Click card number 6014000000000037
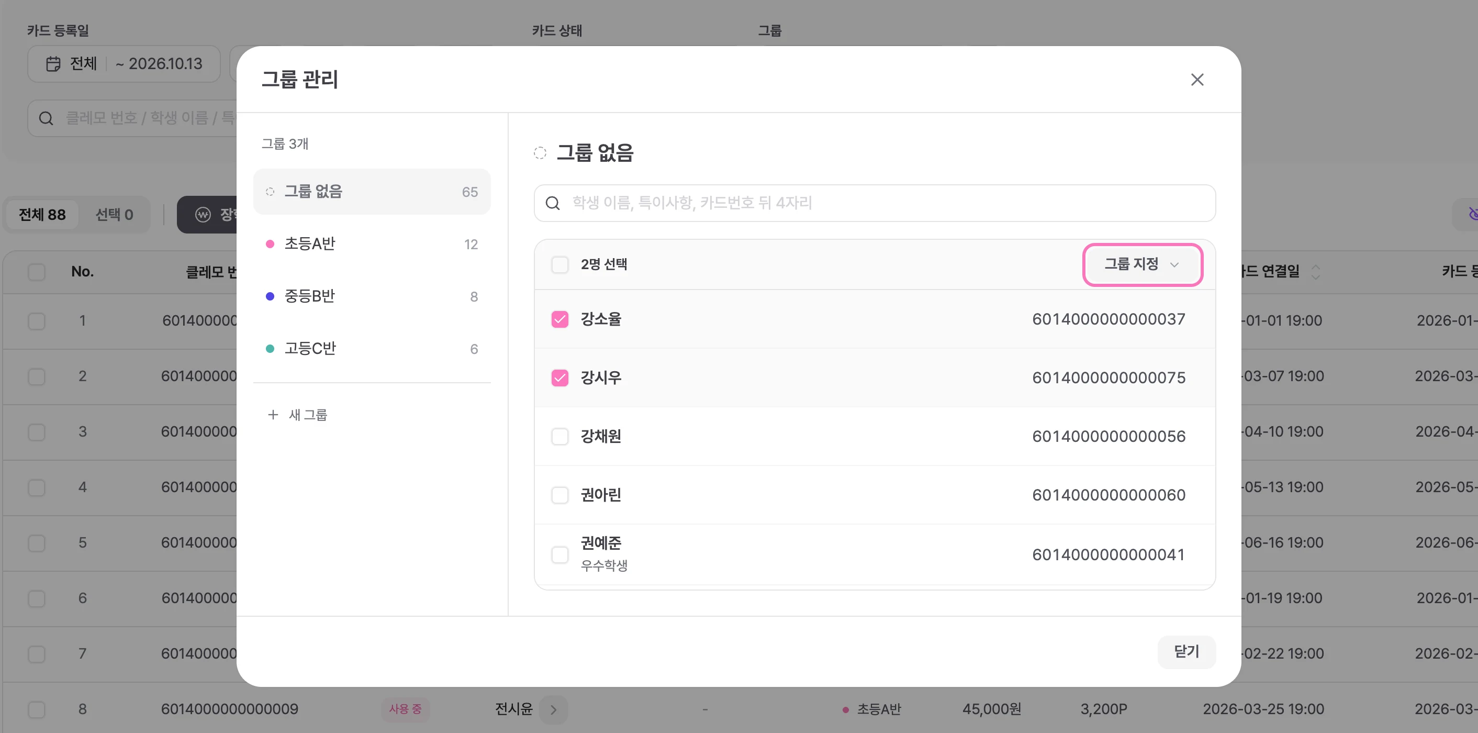Screen dimensions: 1478x733 1108,319
